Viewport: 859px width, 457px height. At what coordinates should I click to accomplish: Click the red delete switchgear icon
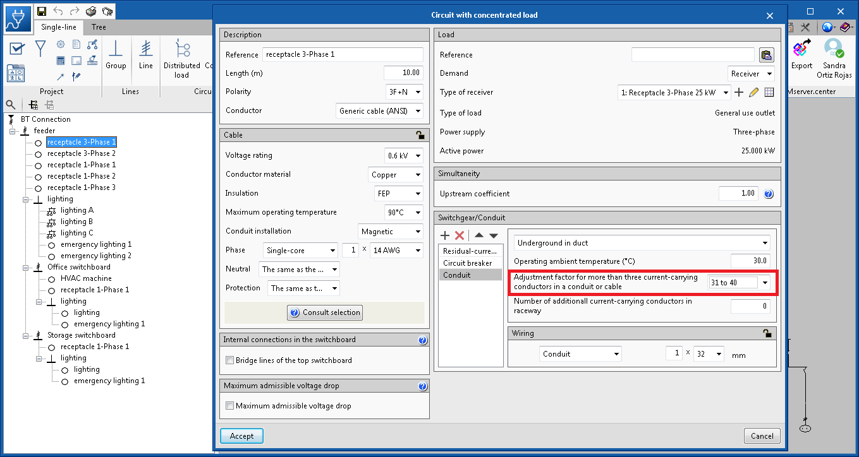[x=460, y=235]
